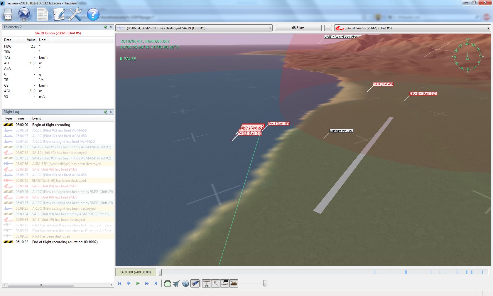Screen dimensions: 493x296
Task: Click the SA-19 (Unit #5) map label
Action: (278, 124)
